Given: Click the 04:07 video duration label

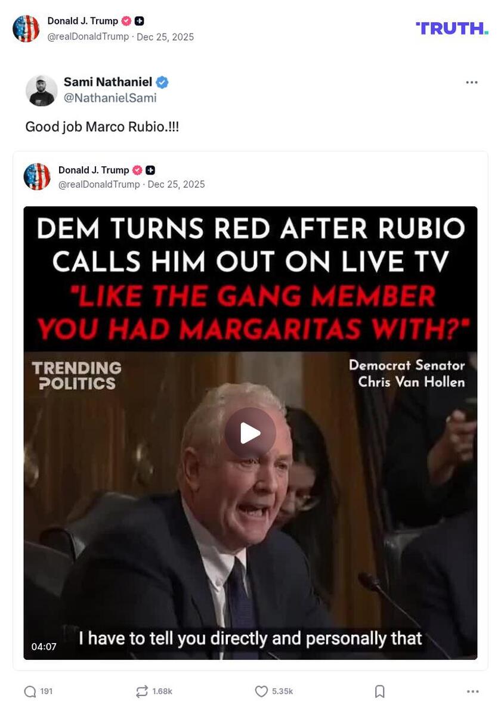Looking at the screenshot, I should pos(44,647).
